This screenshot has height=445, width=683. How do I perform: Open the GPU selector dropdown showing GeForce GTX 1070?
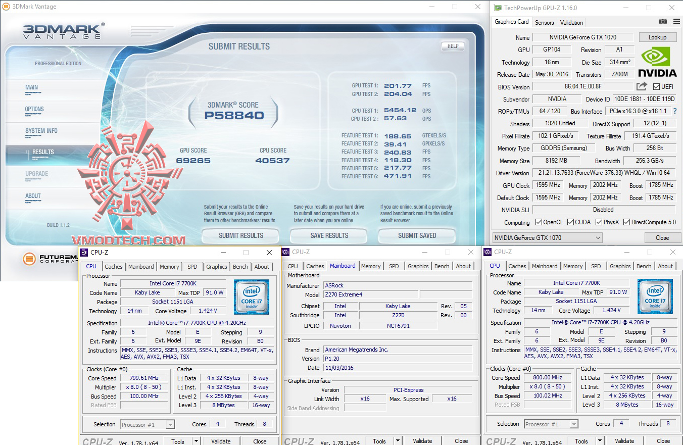tap(599, 237)
